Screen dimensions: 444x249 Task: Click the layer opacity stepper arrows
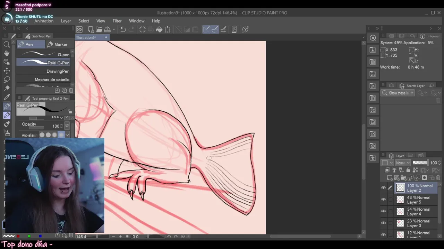439,163
